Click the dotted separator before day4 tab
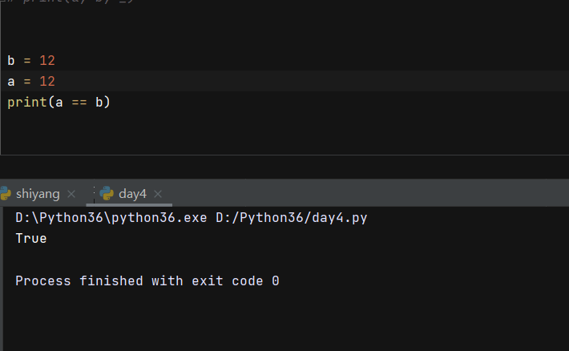The image size is (569, 351). pos(94,193)
